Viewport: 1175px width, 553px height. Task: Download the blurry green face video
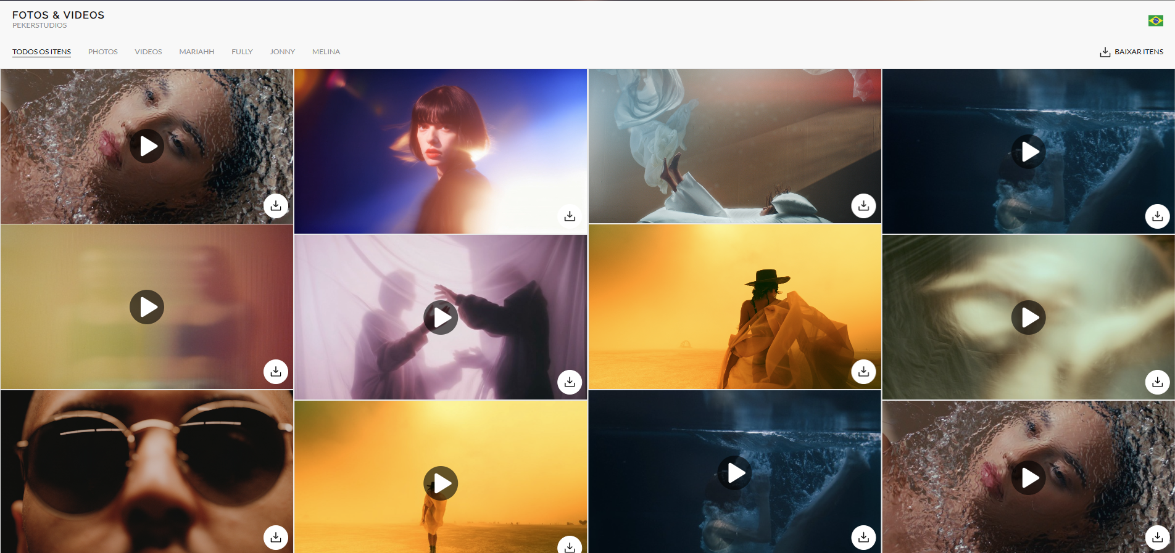click(x=1157, y=382)
